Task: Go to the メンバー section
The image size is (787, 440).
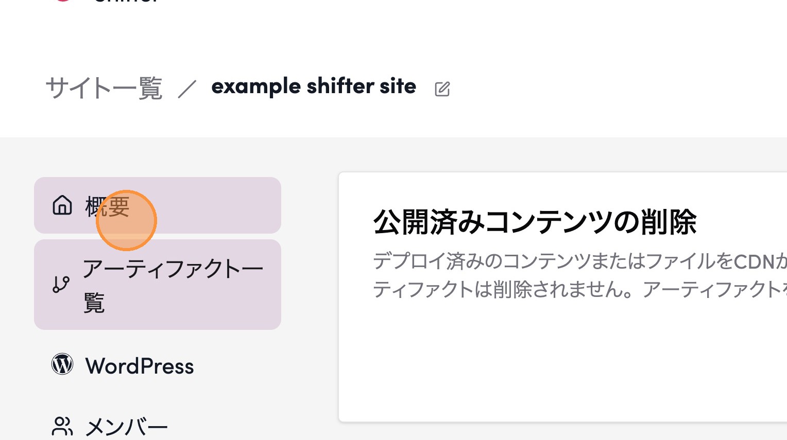Action: (x=127, y=427)
